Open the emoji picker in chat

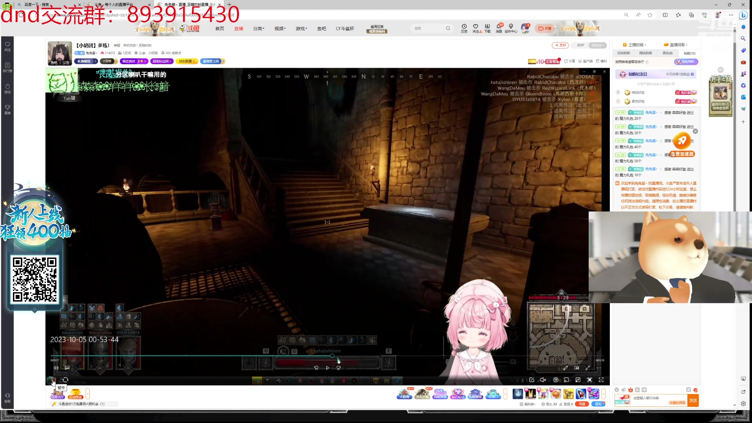616,390
